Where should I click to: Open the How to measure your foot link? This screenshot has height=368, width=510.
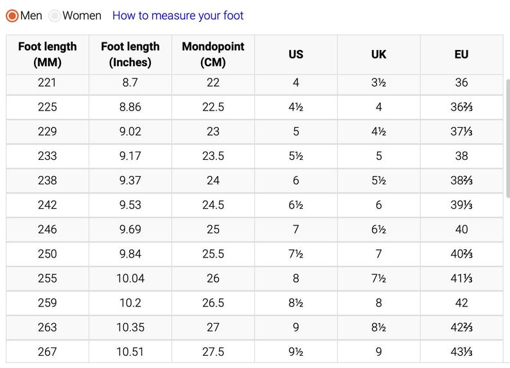(x=178, y=16)
